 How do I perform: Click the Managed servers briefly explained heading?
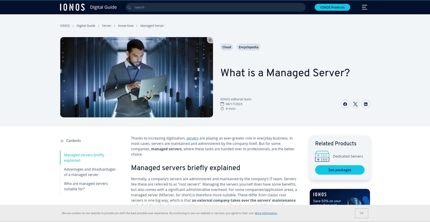[186, 168]
